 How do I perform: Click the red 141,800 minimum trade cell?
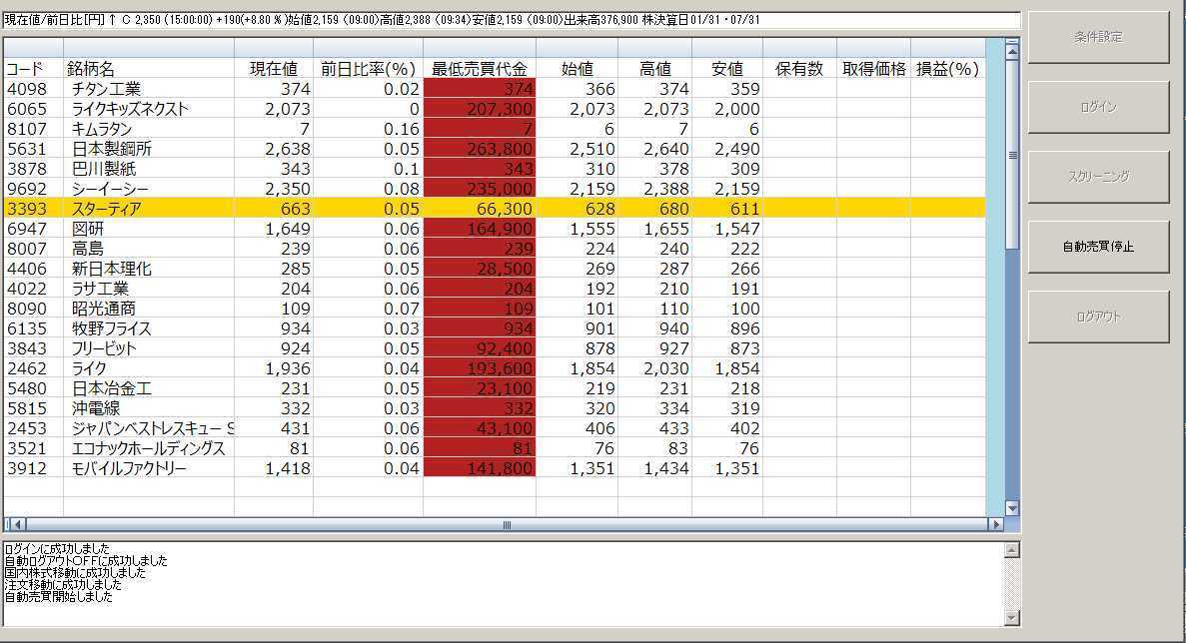(x=480, y=468)
